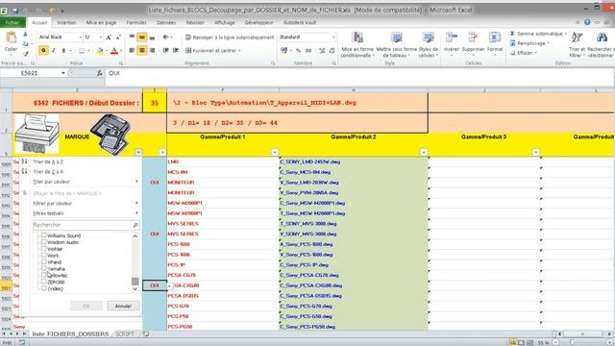615x346 pixels.
Task: Open the Name Box dropdown arrow
Action: (63, 73)
